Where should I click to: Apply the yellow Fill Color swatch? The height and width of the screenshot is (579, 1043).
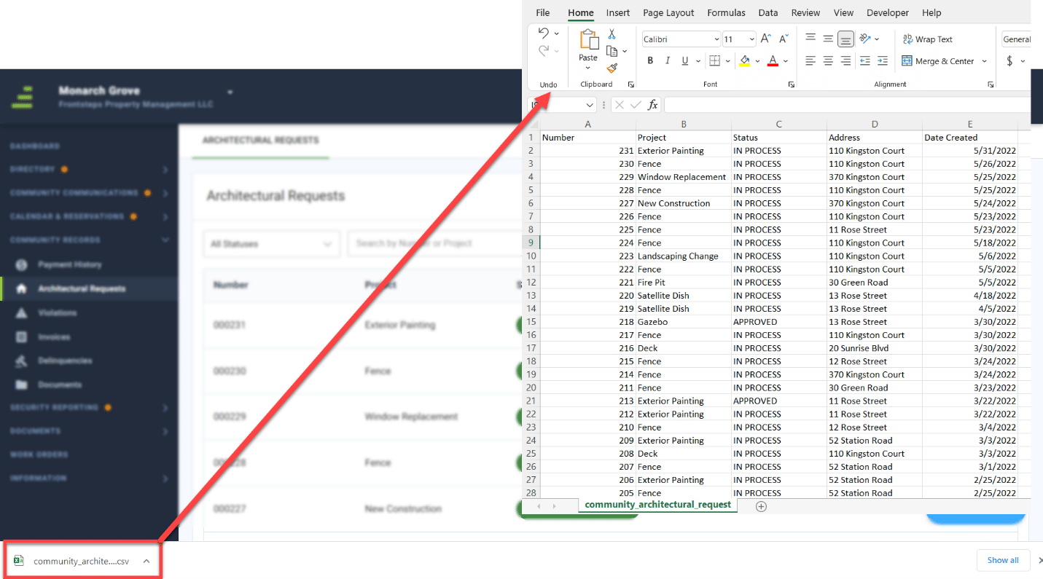pos(745,60)
